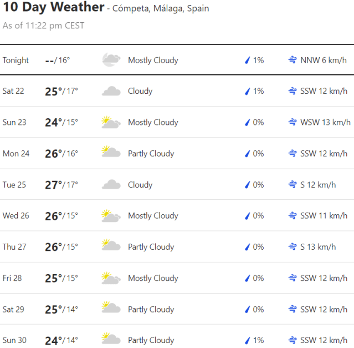This screenshot has height=348, width=354.
Task: Click the Tonight cloudy moon weather icon
Action: point(111,60)
